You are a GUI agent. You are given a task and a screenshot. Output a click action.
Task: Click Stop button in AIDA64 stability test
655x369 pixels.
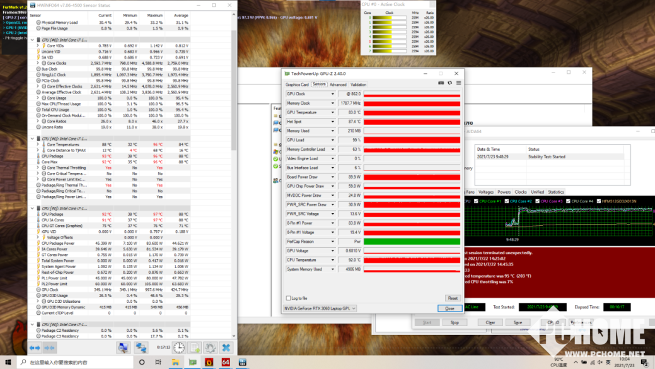(x=455, y=322)
